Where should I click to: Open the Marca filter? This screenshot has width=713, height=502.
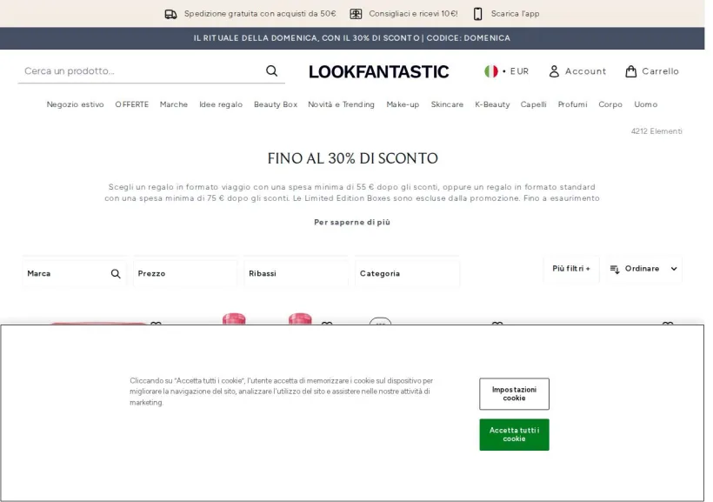point(74,273)
